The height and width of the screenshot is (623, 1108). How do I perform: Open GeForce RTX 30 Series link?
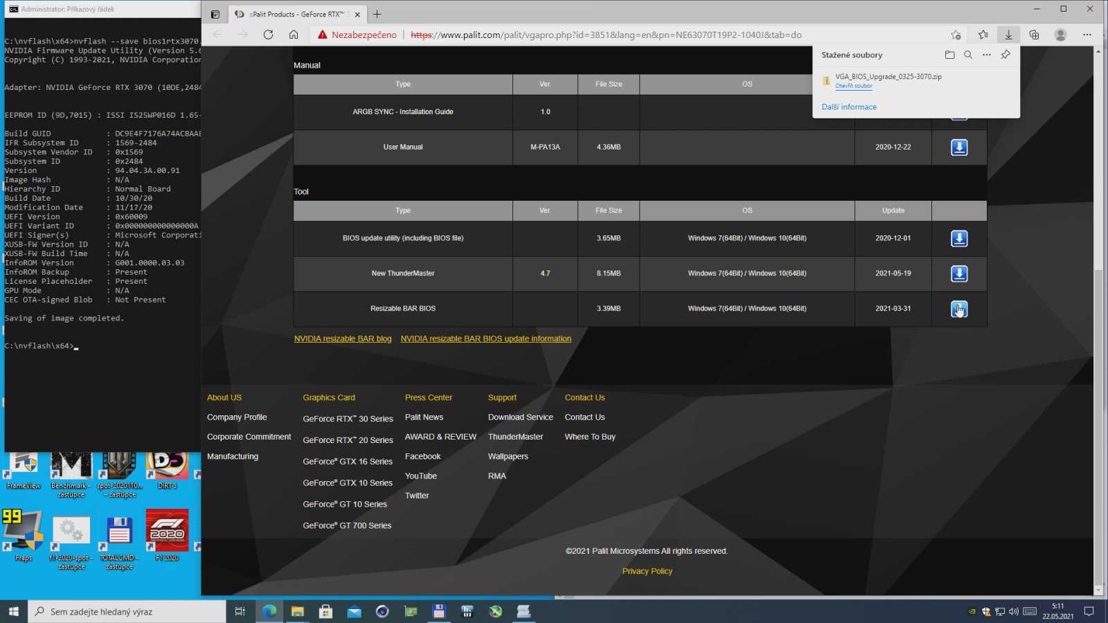[348, 419]
